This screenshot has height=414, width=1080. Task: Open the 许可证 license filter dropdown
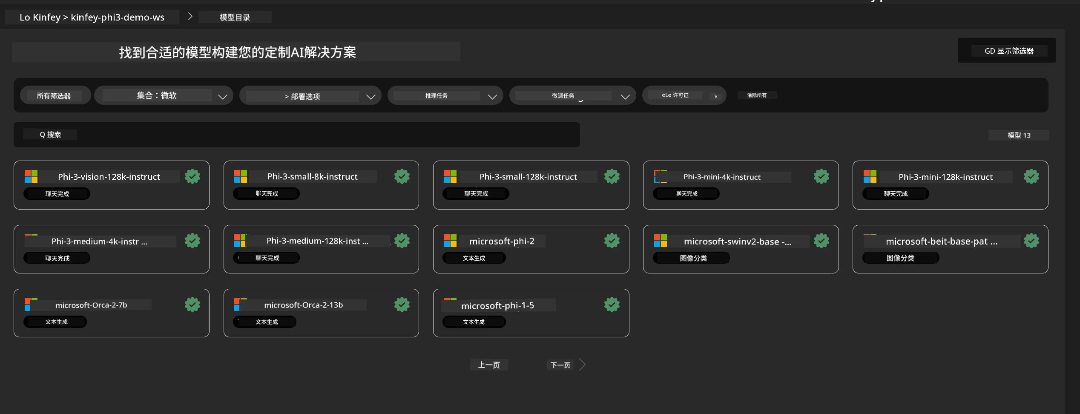[684, 95]
